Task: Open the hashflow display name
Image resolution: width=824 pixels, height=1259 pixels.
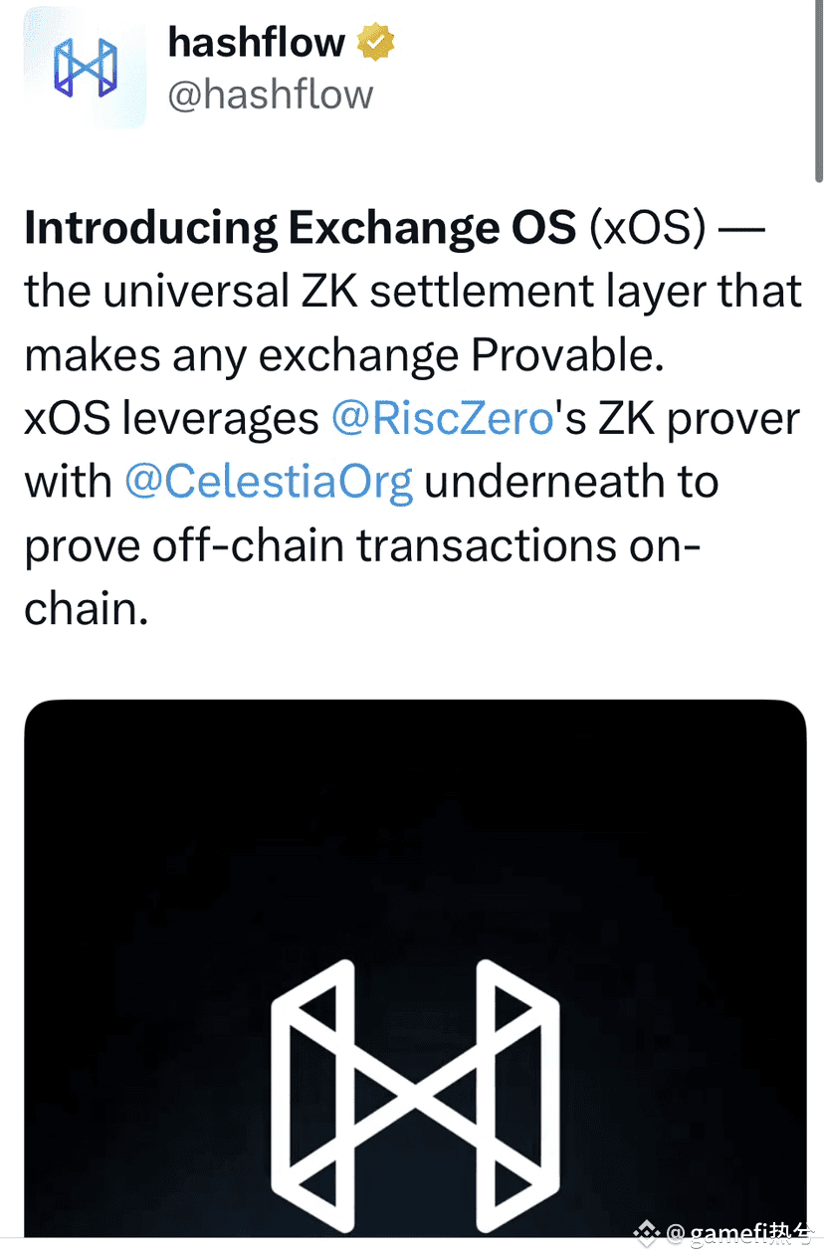Action: click(257, 41)
